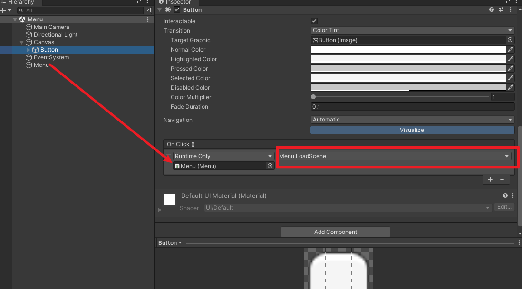Image resolution: width=522 pixels, height=289 pixels.
Task: Disable the Button component enabled checkbox
Action: 176,9
